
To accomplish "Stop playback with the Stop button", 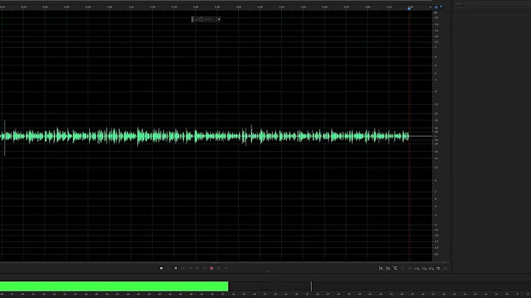I will tap(162, 268).
